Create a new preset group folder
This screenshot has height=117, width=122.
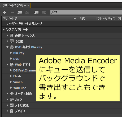tap(20, 12)
